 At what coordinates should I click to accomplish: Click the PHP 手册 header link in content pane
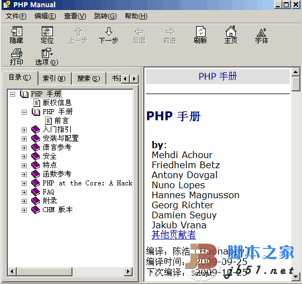pos(218,76)
